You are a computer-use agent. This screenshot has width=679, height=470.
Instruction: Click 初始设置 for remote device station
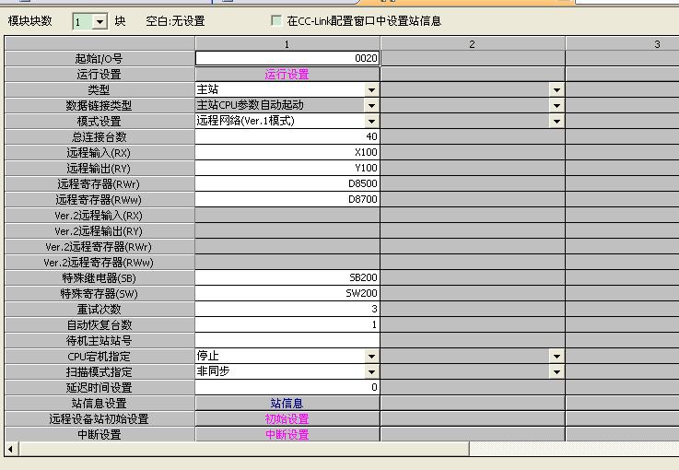(287, 419)
